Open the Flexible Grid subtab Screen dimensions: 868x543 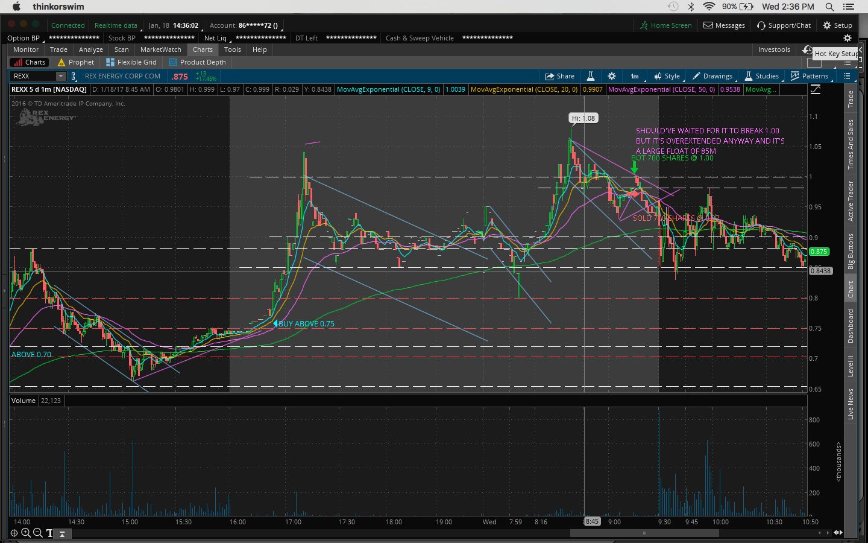point(131,62)
